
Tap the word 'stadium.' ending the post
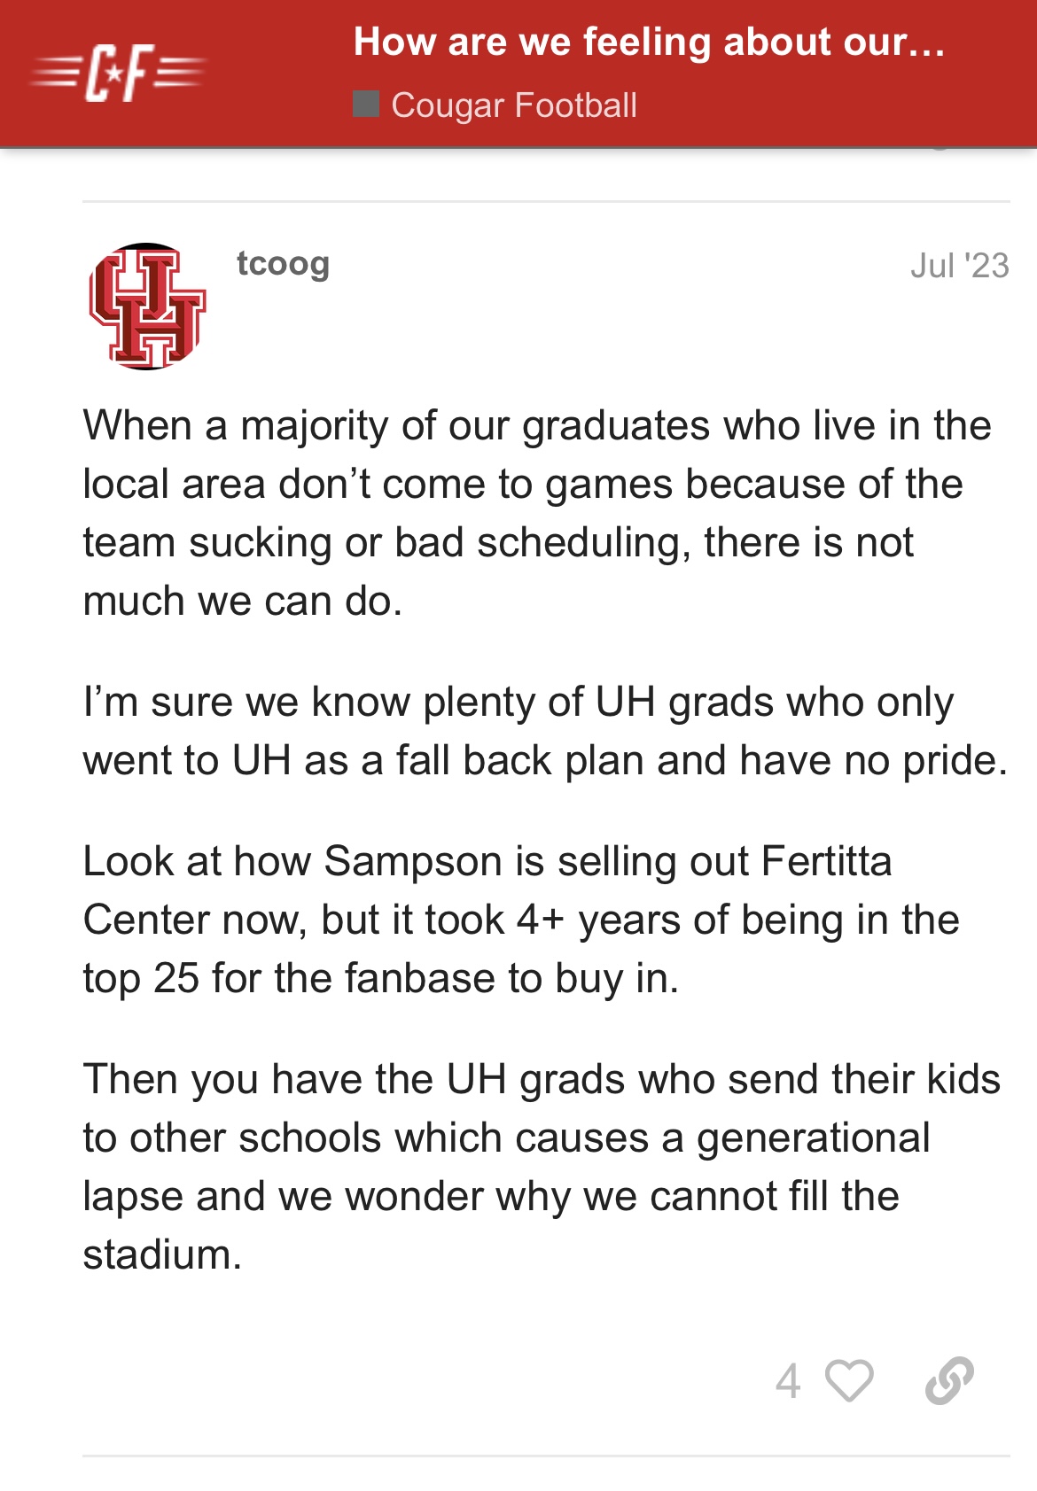pos(162,1254)
